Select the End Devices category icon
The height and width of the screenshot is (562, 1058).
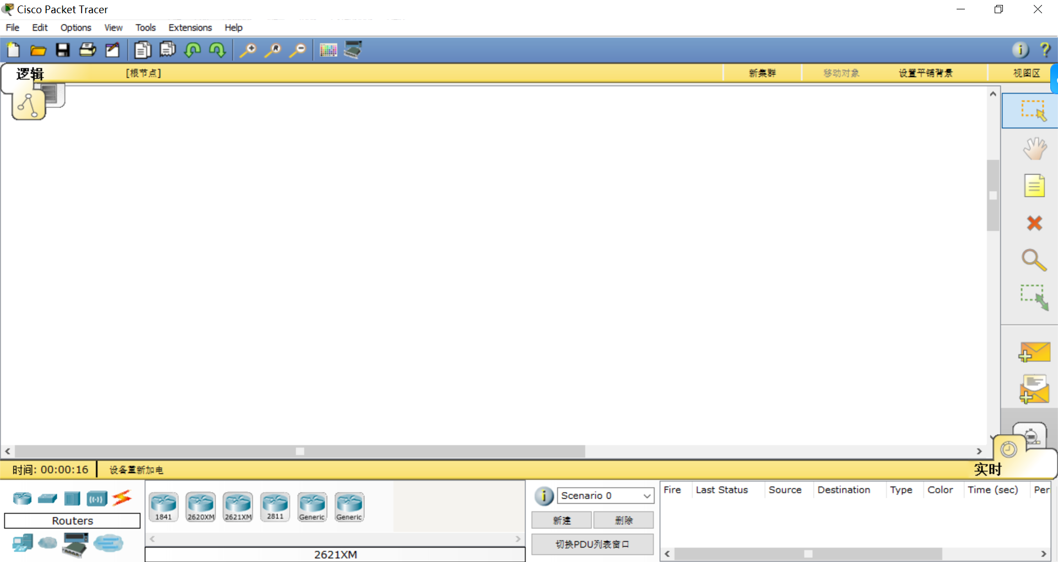coord(23,543)
